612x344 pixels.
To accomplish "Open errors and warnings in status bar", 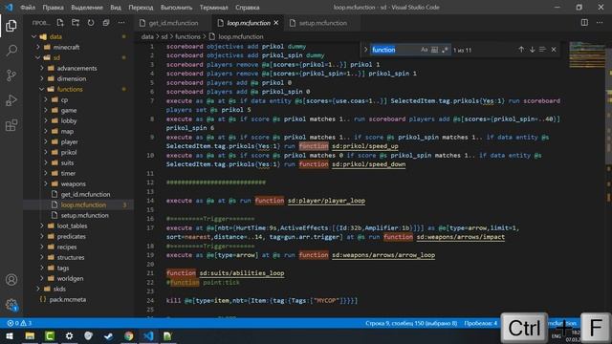I will tap(19, 323).
